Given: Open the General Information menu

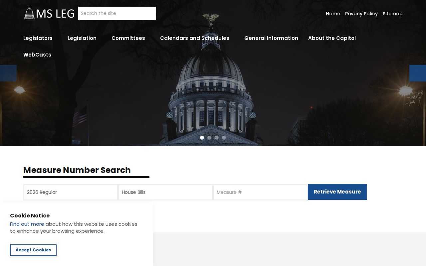Looking at the screenshot, I should [271, 38].
